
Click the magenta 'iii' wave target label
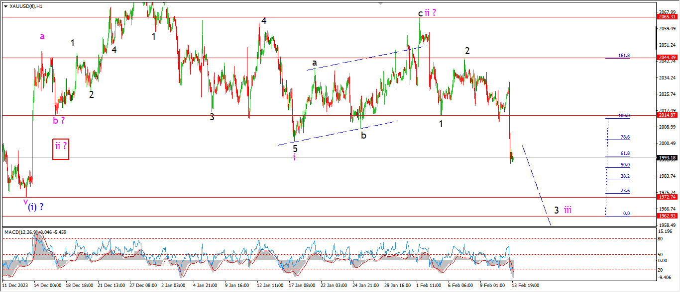(567, 210)
